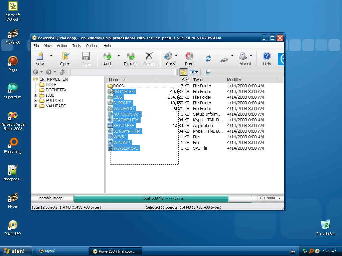
Task: Click the USB drive toolbar icon
Action: [x=224, y=60]
